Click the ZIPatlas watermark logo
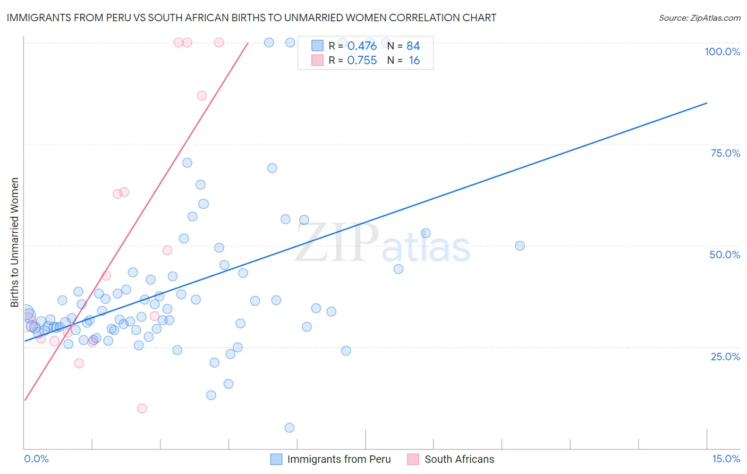 (383, 244)
